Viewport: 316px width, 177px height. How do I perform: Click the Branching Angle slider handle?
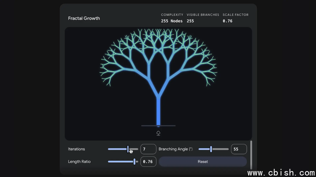pos(211,149)
